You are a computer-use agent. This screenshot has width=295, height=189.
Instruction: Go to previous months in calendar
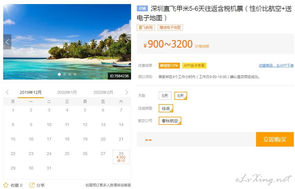pos(7,92)
